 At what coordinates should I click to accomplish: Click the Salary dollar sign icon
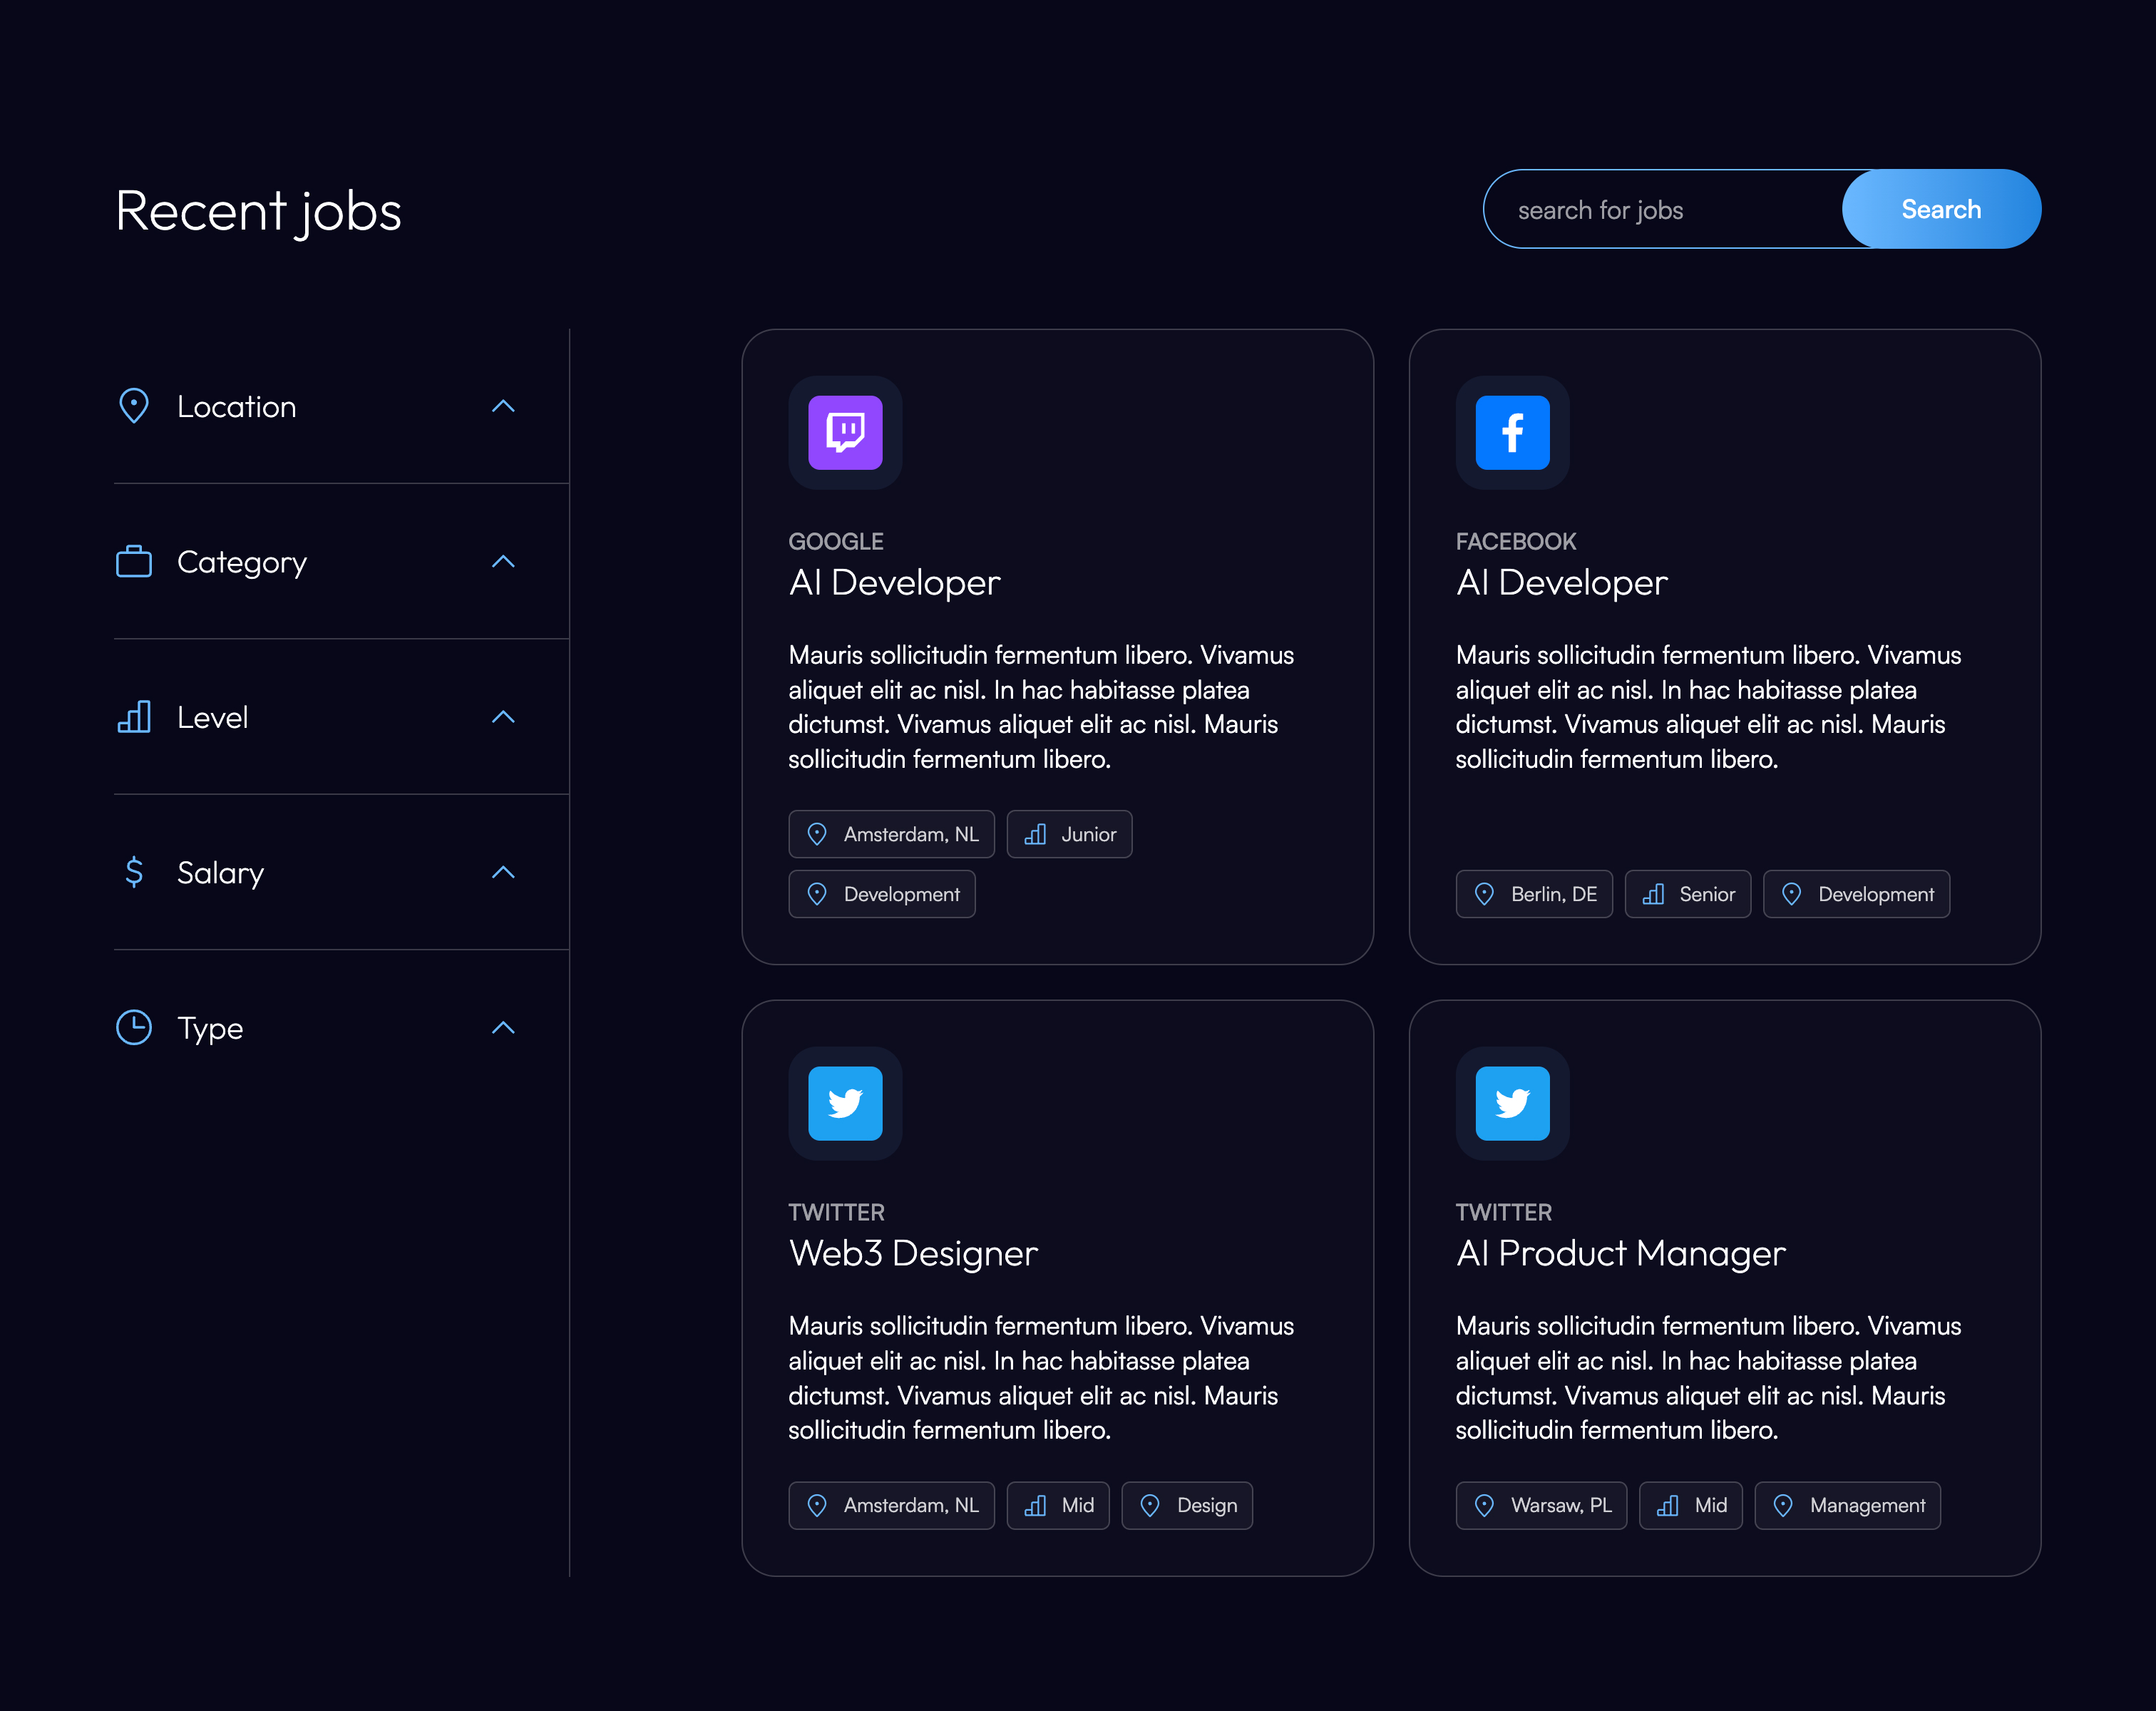pyautogui.click(x=134, y=872)
